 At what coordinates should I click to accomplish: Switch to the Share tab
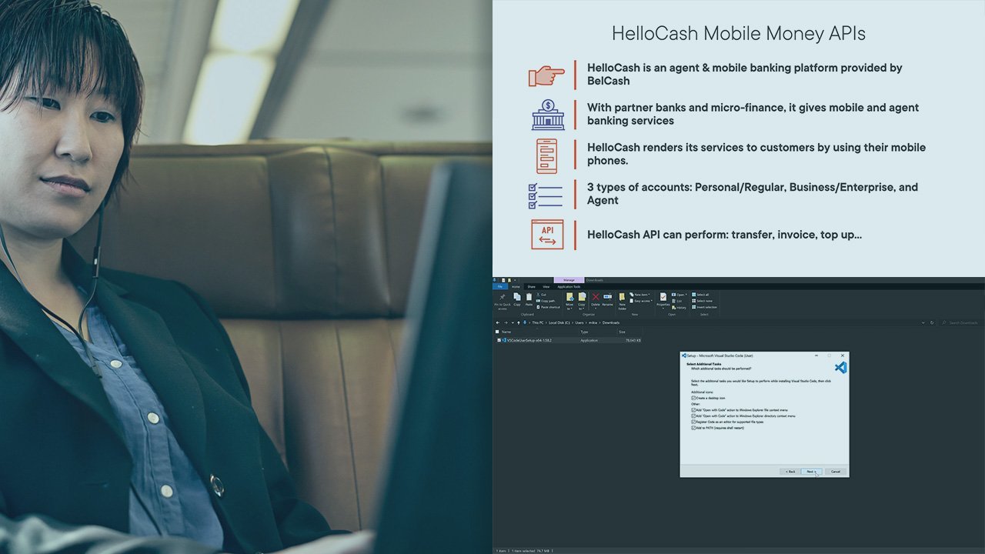(x=531, y=286)
